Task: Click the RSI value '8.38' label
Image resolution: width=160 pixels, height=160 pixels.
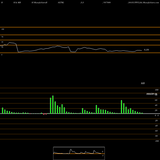Action: (x=147, y=50)
